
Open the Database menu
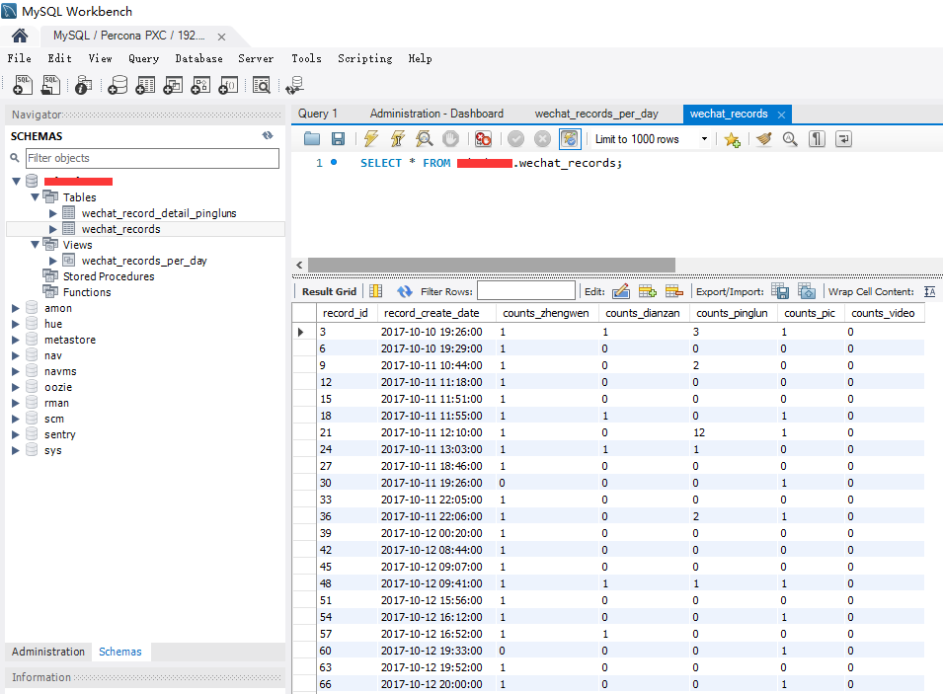(198, 58)
